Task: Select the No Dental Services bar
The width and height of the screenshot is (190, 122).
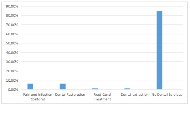Action: [x=159, y=50]
